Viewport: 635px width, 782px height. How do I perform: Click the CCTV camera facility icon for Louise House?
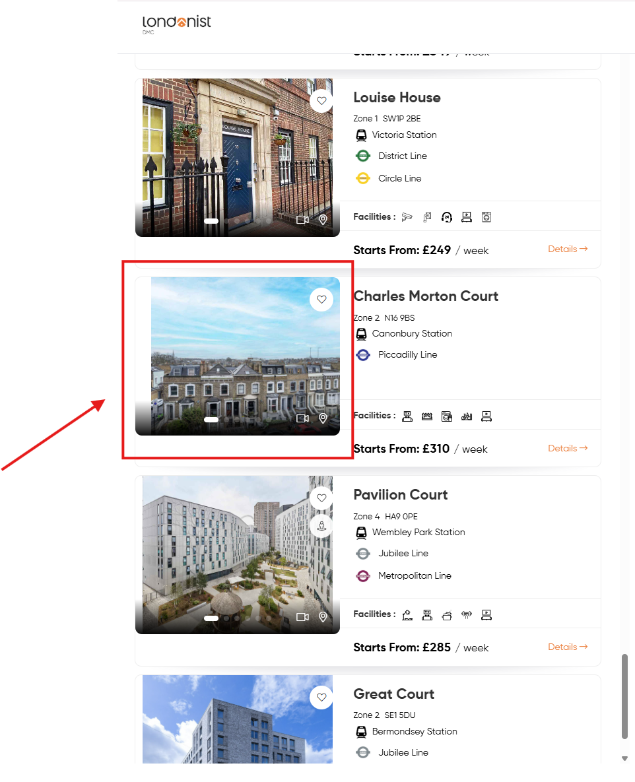pyautogui.click(x=407, y=217)
